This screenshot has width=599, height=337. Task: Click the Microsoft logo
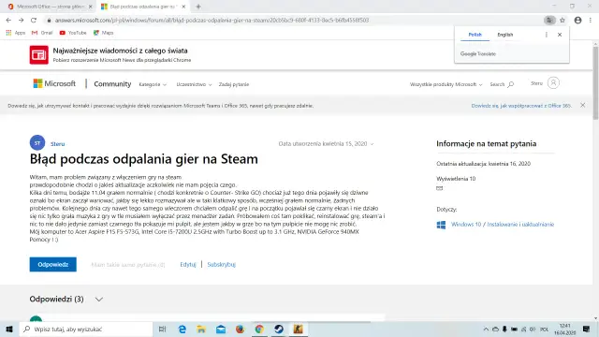click(x=54, y=83)
